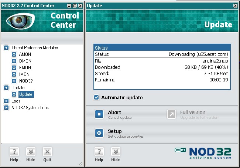The width and height of the screenshot is (240, 168).
Task: Click the Hide label in Control Center
Action: [x=31, y=160]
